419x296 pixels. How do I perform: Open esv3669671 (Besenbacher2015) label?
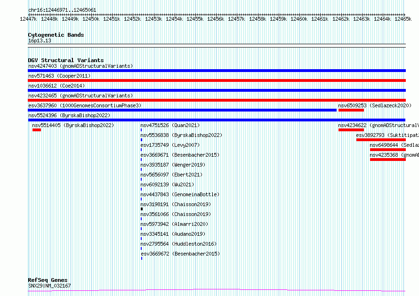tap(180, 155)
